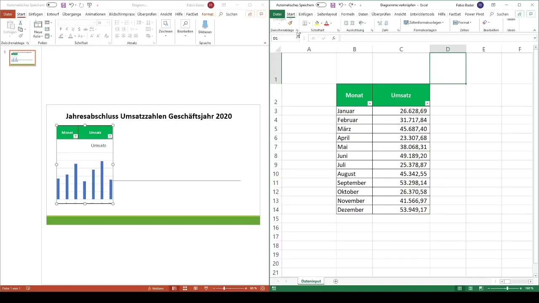Adjust Excel zoom slider

[x=507, y=288]
